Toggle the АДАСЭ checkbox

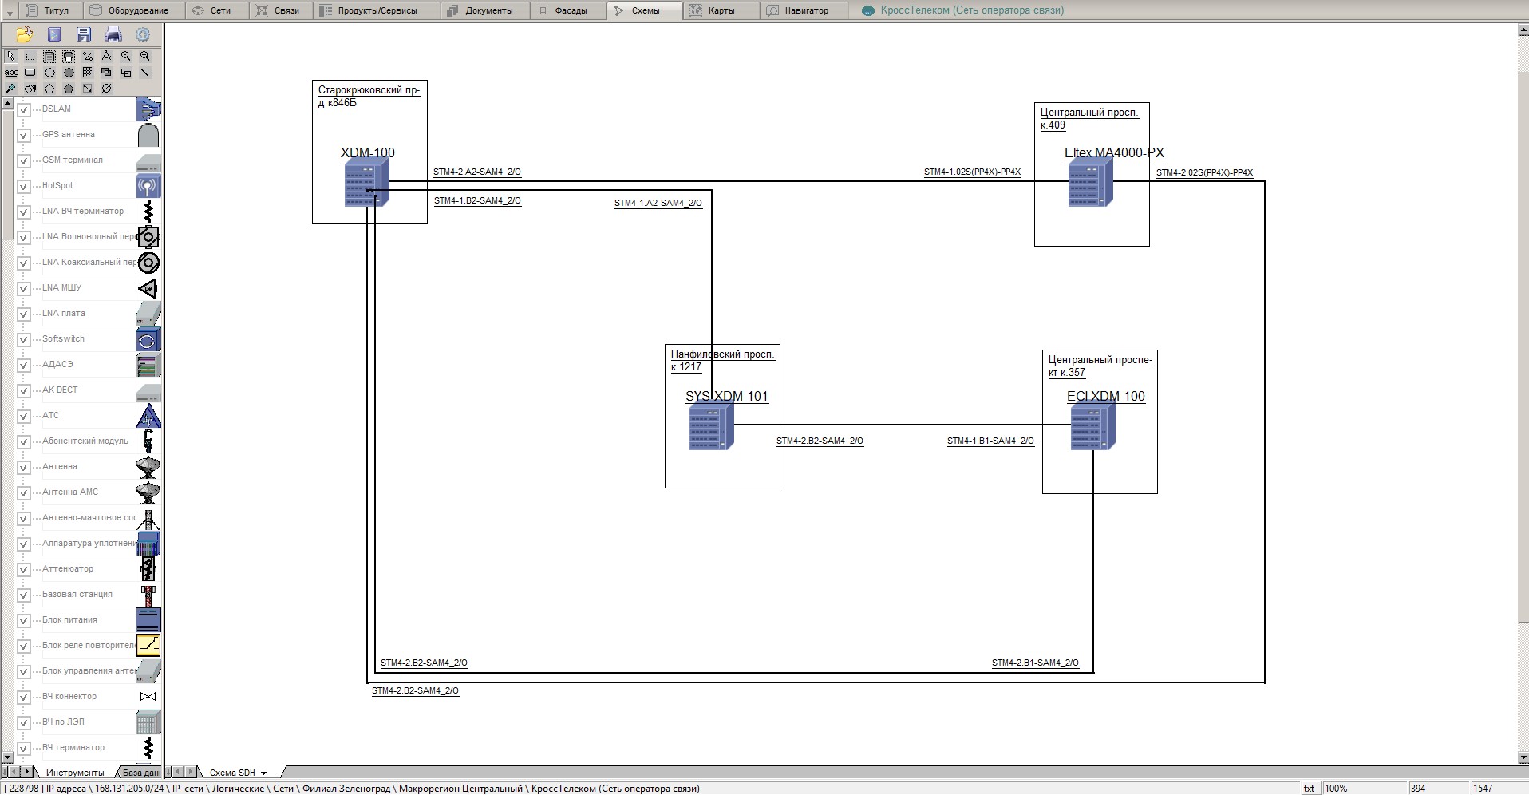click(x=24, y=366)
